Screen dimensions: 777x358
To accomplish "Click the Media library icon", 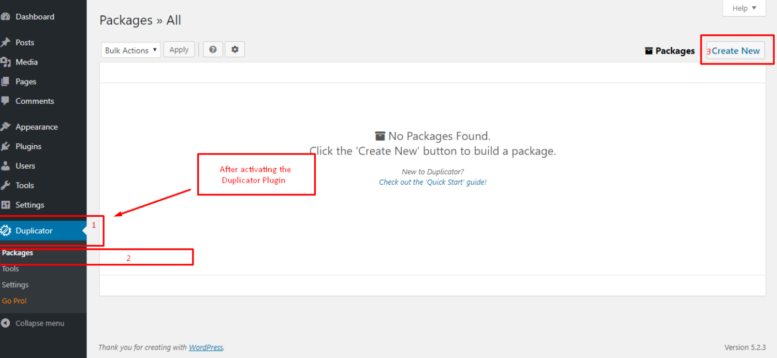I will [6, 62].
